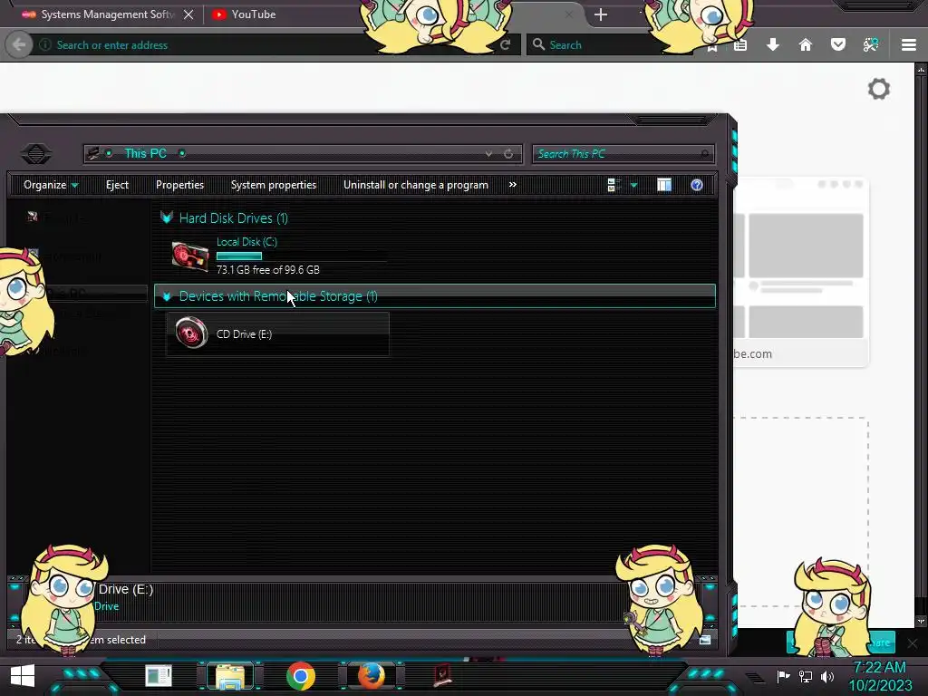Open System properties
928x696 pixels.
tap(274, 185)
